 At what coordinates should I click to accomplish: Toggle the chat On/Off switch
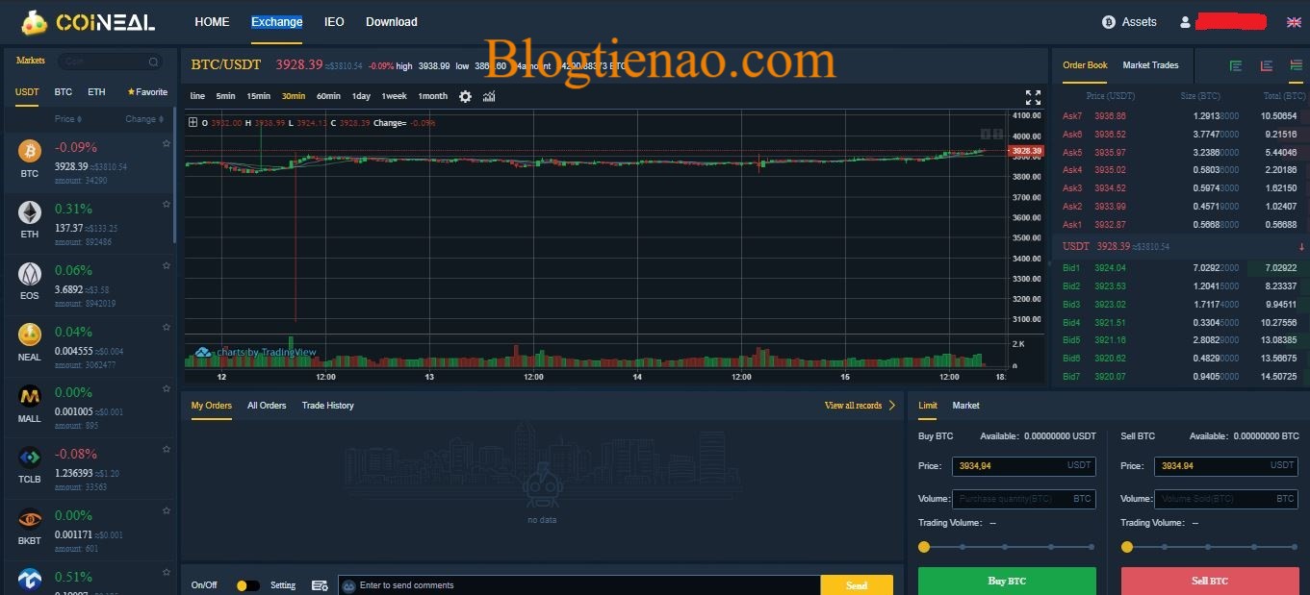point(247,585)
